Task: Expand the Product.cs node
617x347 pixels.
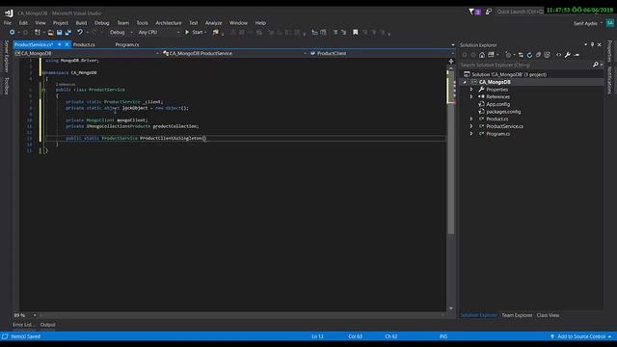Action: point(471,119)
